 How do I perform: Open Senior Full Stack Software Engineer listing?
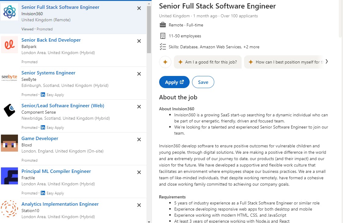click(x=60, y=7)
